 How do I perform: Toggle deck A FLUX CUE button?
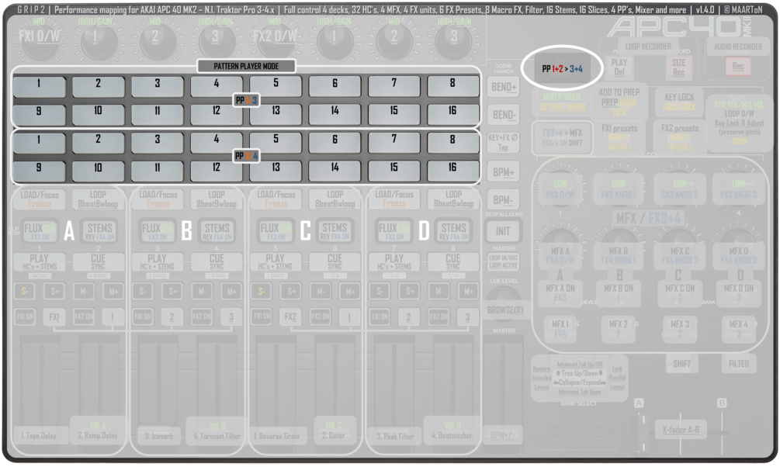coord(40,231)
